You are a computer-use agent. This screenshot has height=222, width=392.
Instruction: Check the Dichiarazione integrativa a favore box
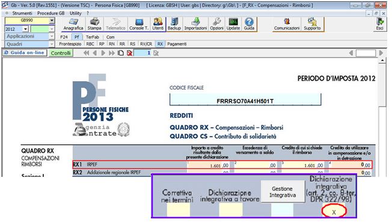point(231,209)
